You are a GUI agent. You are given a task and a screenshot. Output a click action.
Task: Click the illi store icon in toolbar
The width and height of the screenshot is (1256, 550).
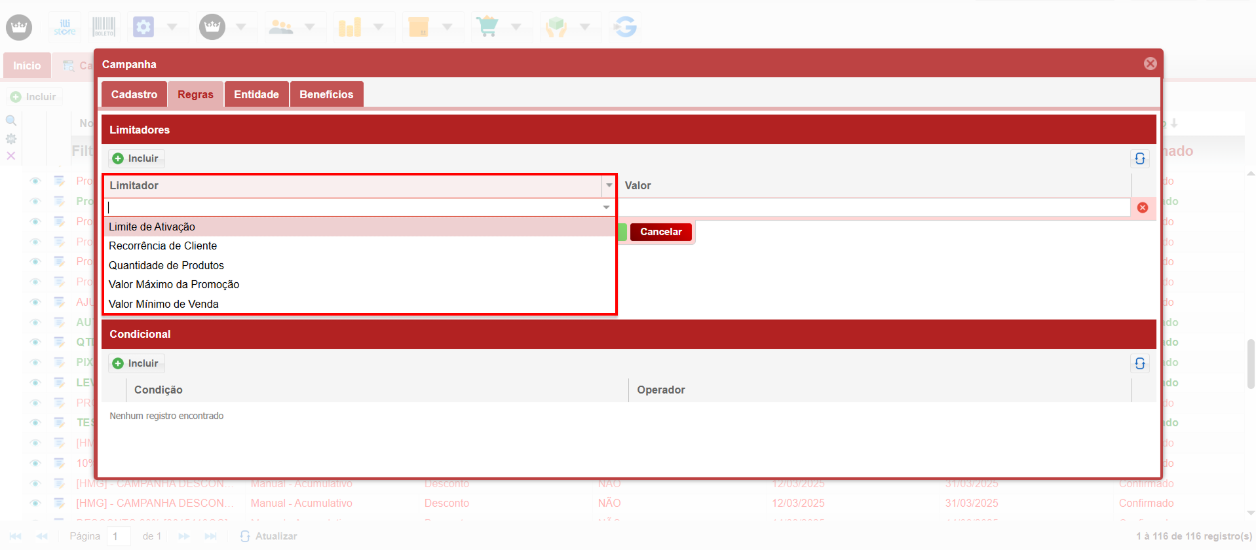click(65, 27)
